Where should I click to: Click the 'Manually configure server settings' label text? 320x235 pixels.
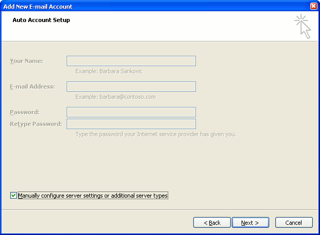pyautogui.click(x=93, y=196)
